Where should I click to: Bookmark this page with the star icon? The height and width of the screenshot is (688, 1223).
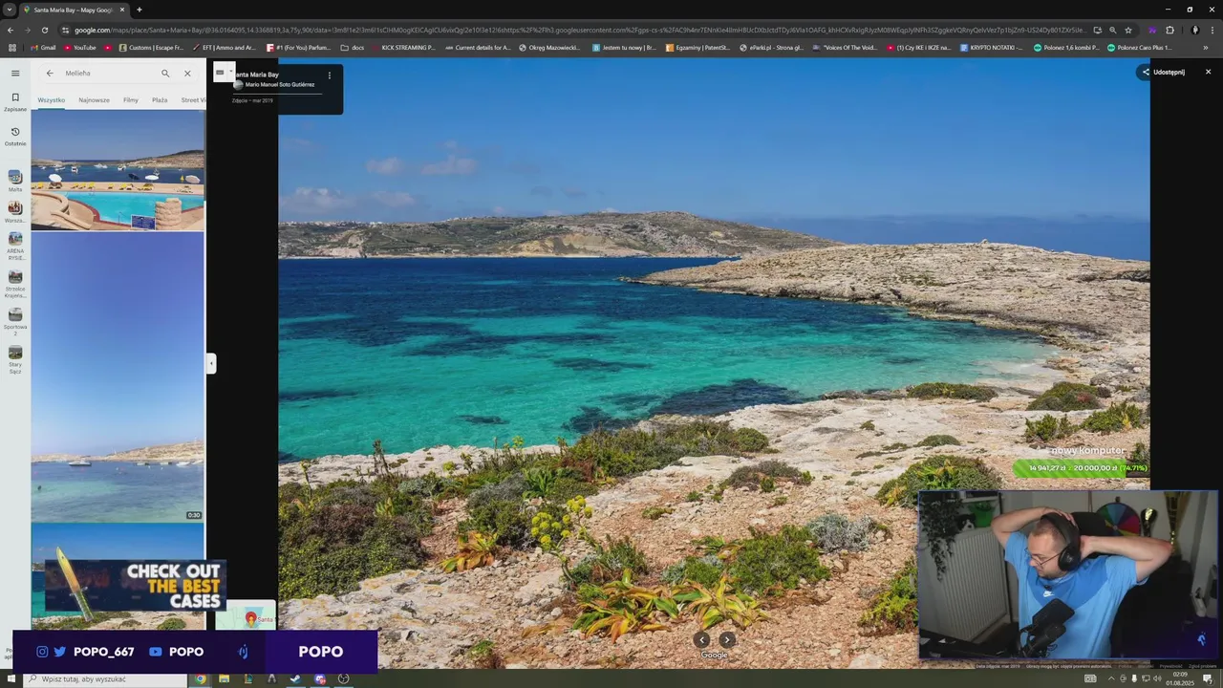(x=1128, y=30)
